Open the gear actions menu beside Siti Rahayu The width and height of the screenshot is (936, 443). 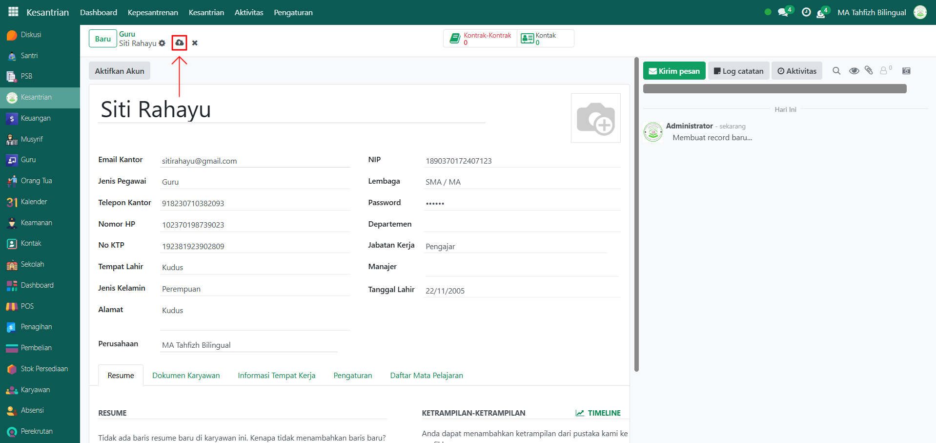click(162, 43)
